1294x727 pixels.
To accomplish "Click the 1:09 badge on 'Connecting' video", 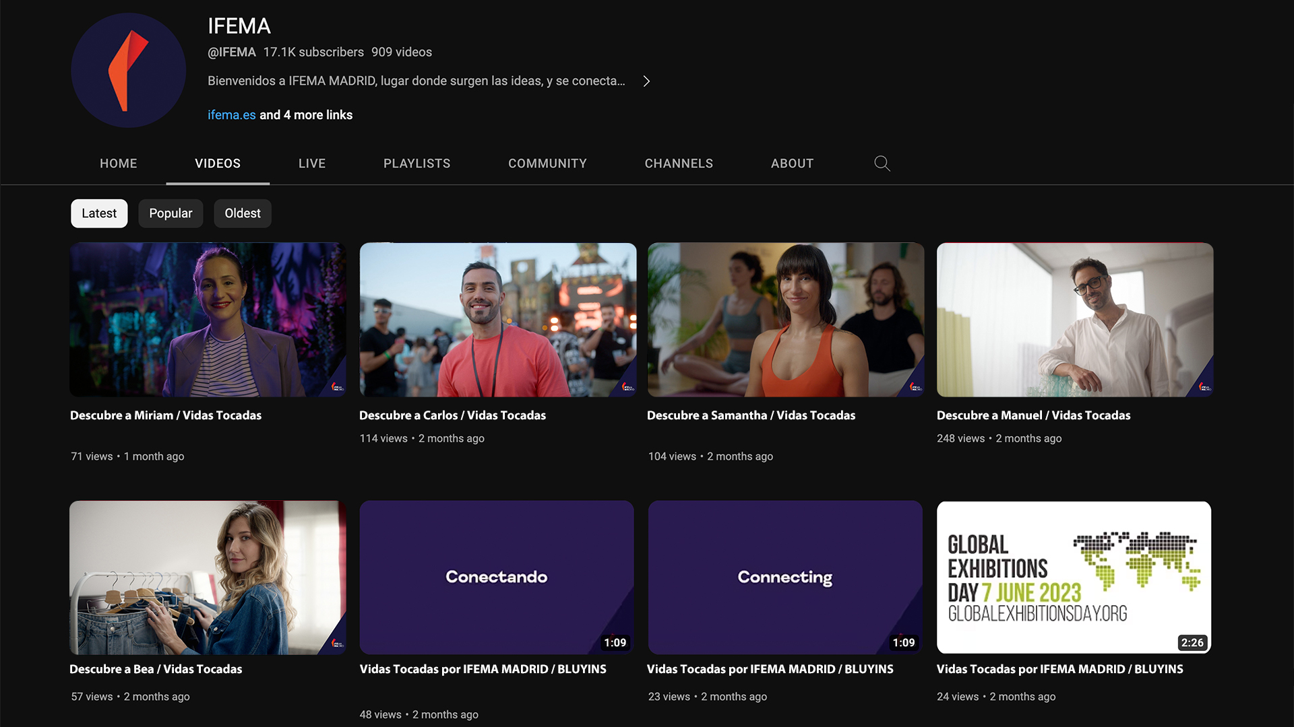I will pyautogui.click(x=904, y=643).
